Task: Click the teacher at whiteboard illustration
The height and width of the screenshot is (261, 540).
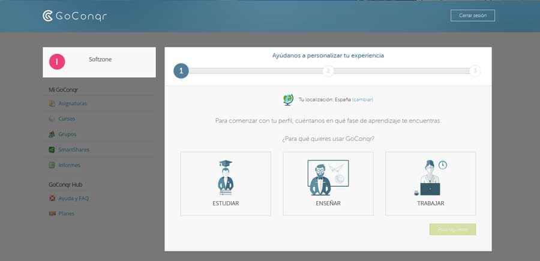Action: pyautogui.click(x=328, y=178)
